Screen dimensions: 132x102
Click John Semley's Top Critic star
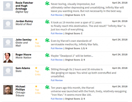click(36, 39)
